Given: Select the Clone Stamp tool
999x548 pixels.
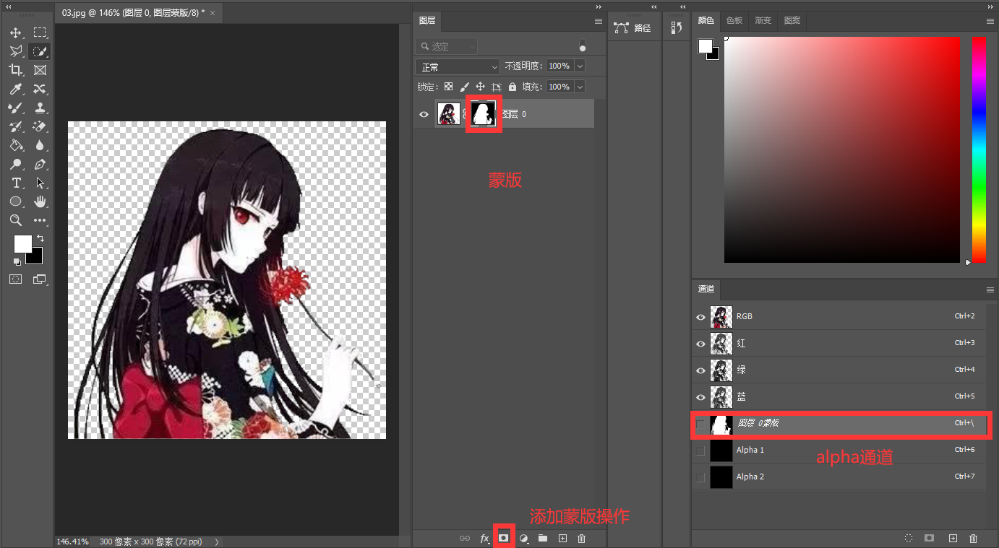Looking at the screenshot, I should (40, 108).
